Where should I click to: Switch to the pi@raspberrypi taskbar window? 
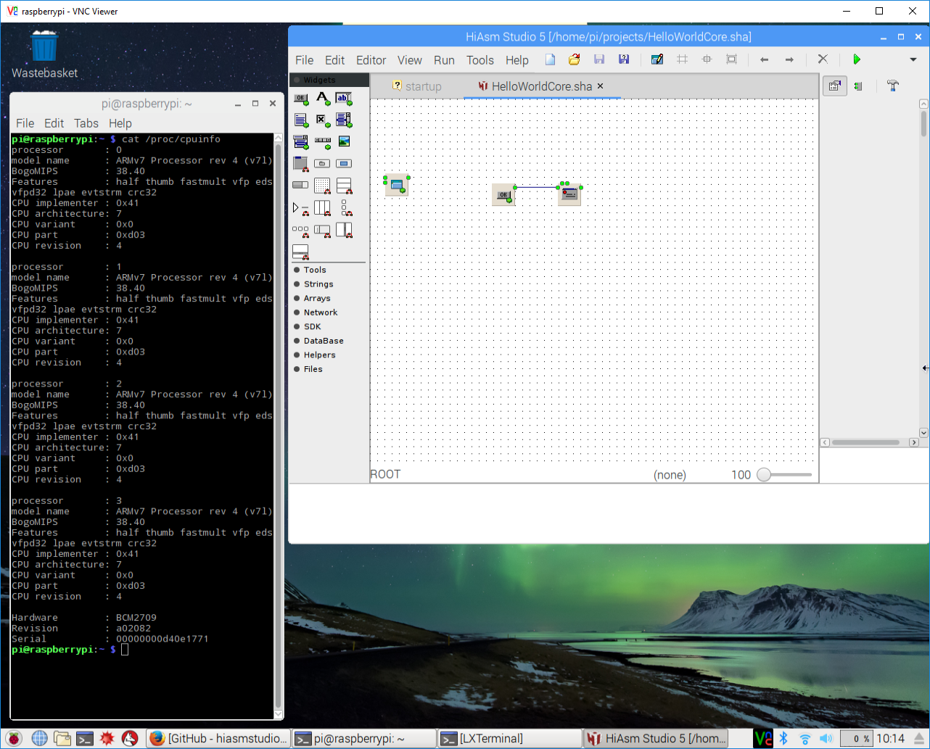tap(364, 738)
